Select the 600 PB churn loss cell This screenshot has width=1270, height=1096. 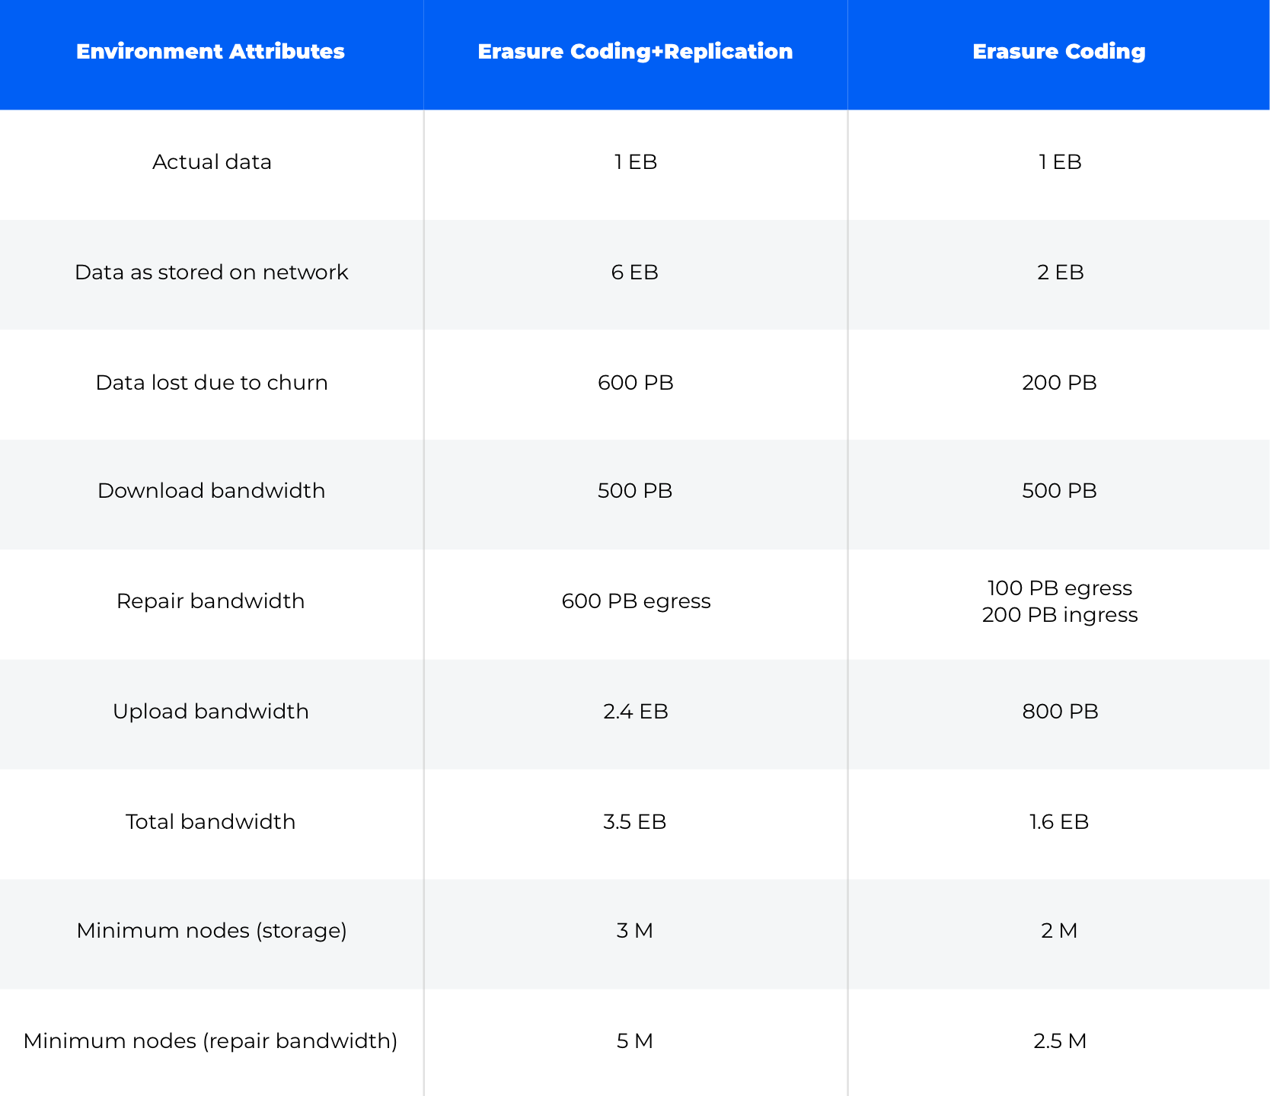[636, 382]
